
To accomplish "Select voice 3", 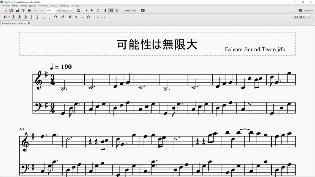I will click(x=101, y=17).
